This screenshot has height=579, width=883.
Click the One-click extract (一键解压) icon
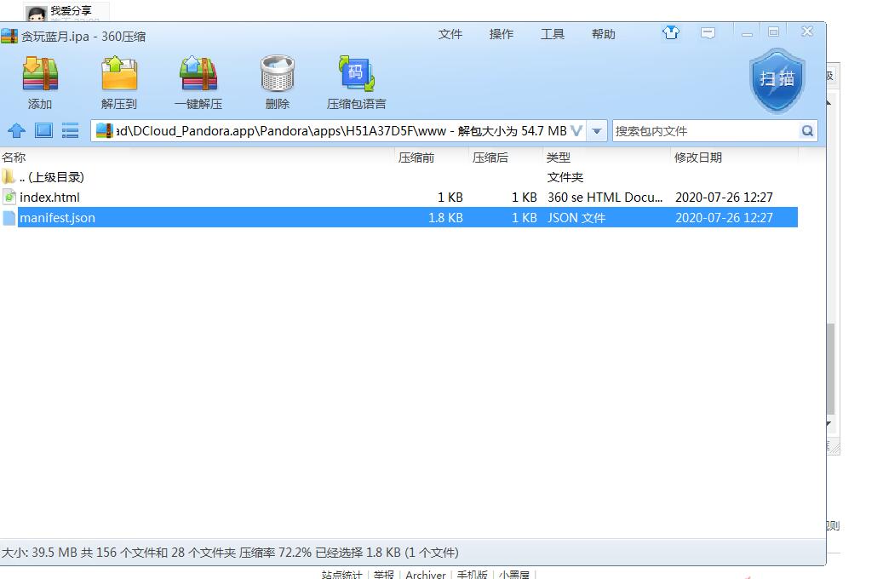point(198,75)
